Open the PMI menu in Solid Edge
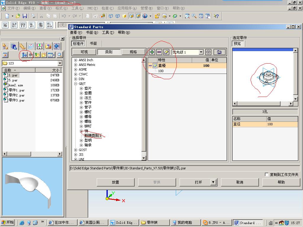Viewport: 303px width, 227px height. point(92,8)
